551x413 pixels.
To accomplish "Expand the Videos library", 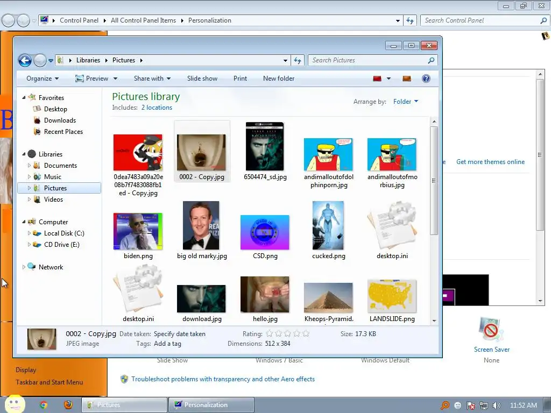I will (x=29, y=199).
